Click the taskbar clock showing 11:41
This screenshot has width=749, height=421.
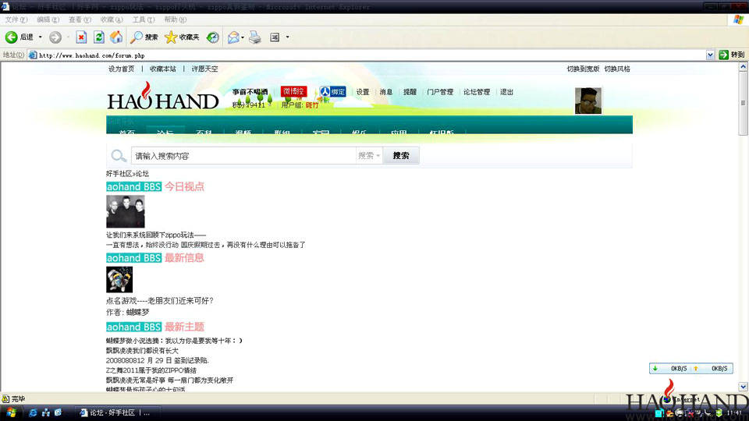(x=734, y=412)
